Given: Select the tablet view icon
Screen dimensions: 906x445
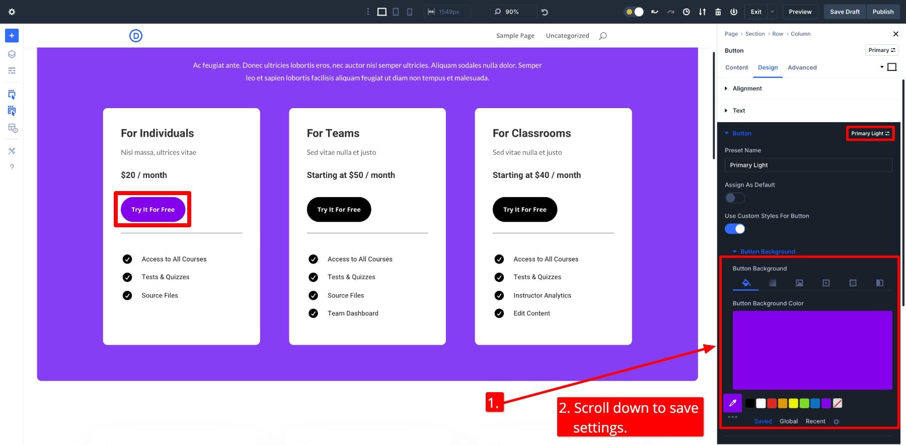Looking at the screenshot, I should click(396, 12).
